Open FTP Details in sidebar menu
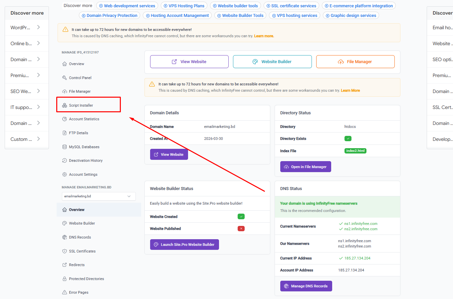Image resolution: width=453 pixels, height=299 pixels. 79,133
